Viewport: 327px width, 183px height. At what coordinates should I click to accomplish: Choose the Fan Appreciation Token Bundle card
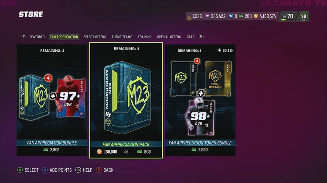200,100
